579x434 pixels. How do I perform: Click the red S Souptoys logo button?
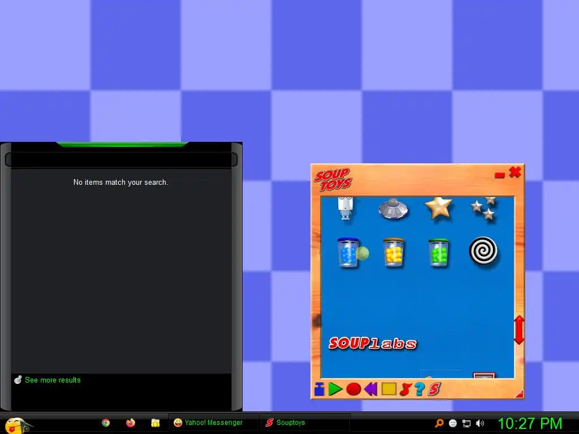pyautogui.click(x=435, y=389)
